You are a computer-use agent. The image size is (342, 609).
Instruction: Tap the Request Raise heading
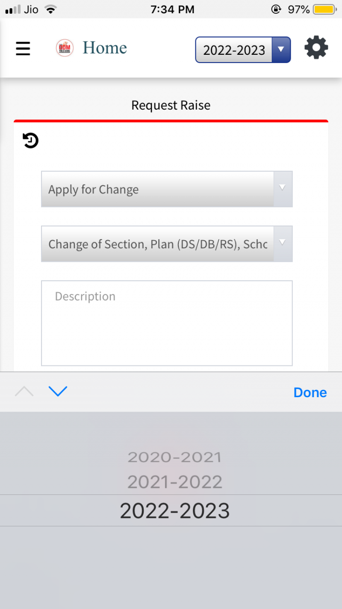[x=171, y=105]
